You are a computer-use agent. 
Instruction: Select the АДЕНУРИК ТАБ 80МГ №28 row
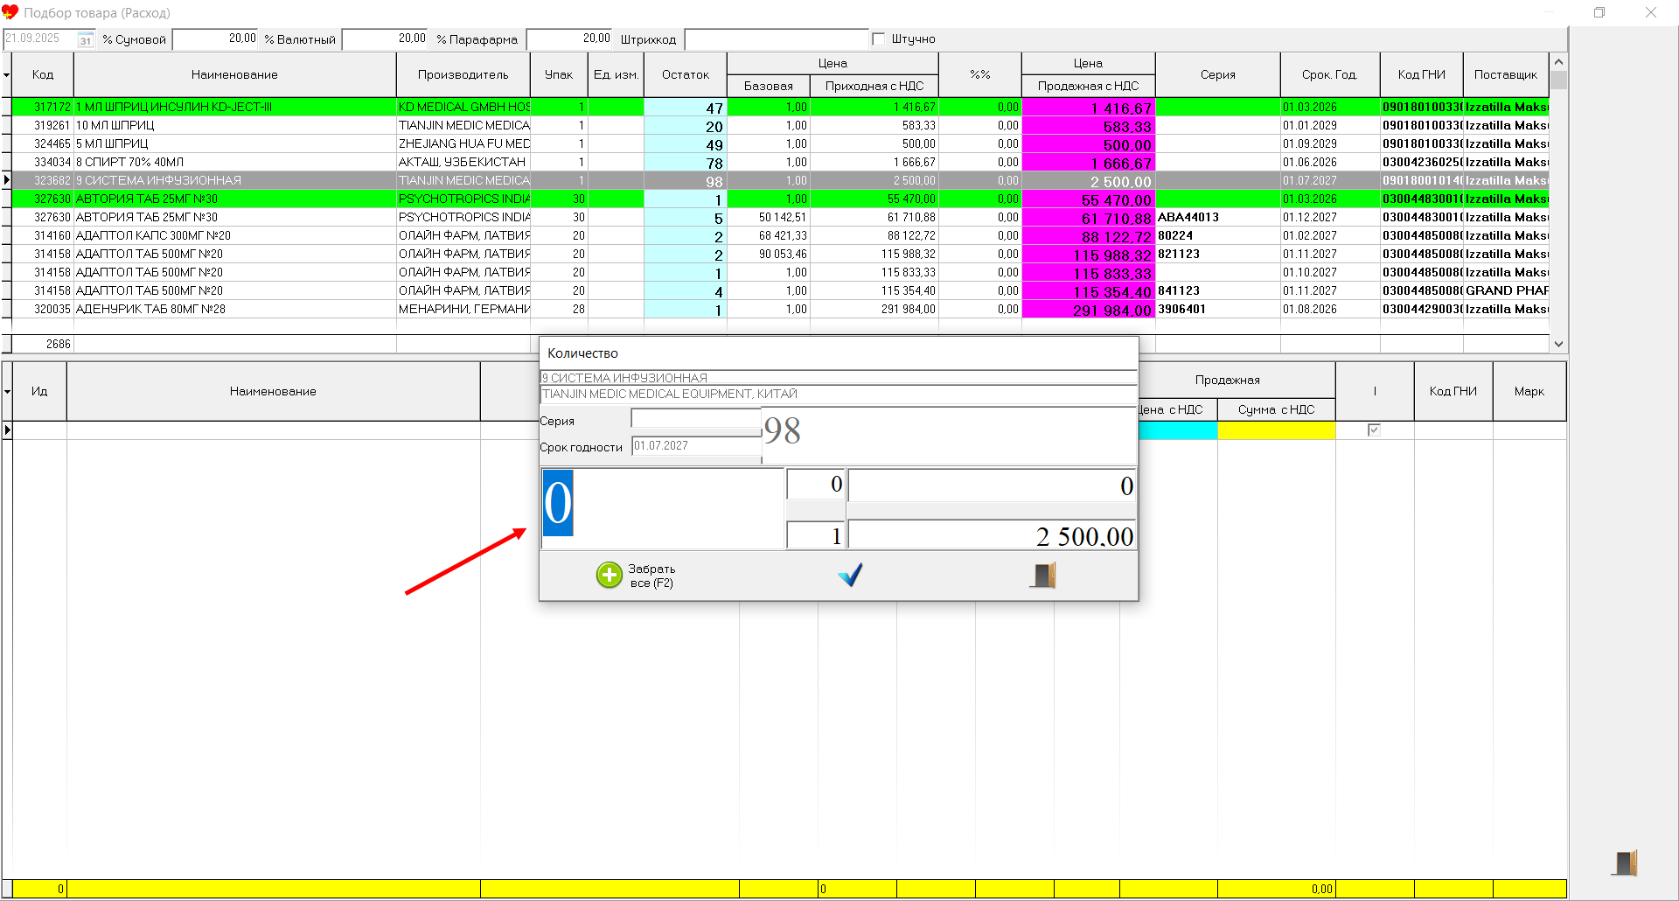150,309
